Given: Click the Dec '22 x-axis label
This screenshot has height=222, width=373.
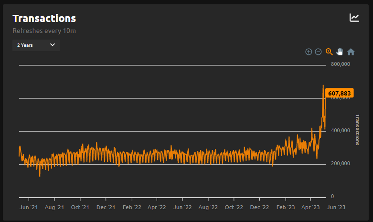Looking at the screenshot, I should 259,207.
